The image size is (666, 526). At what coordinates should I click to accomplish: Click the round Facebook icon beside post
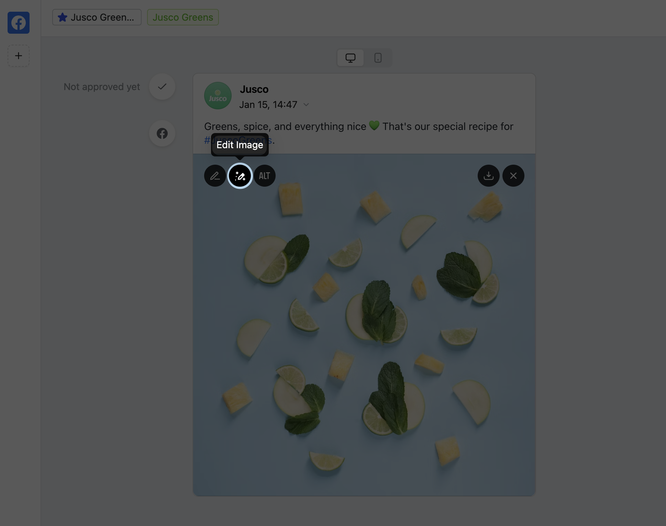162,133
